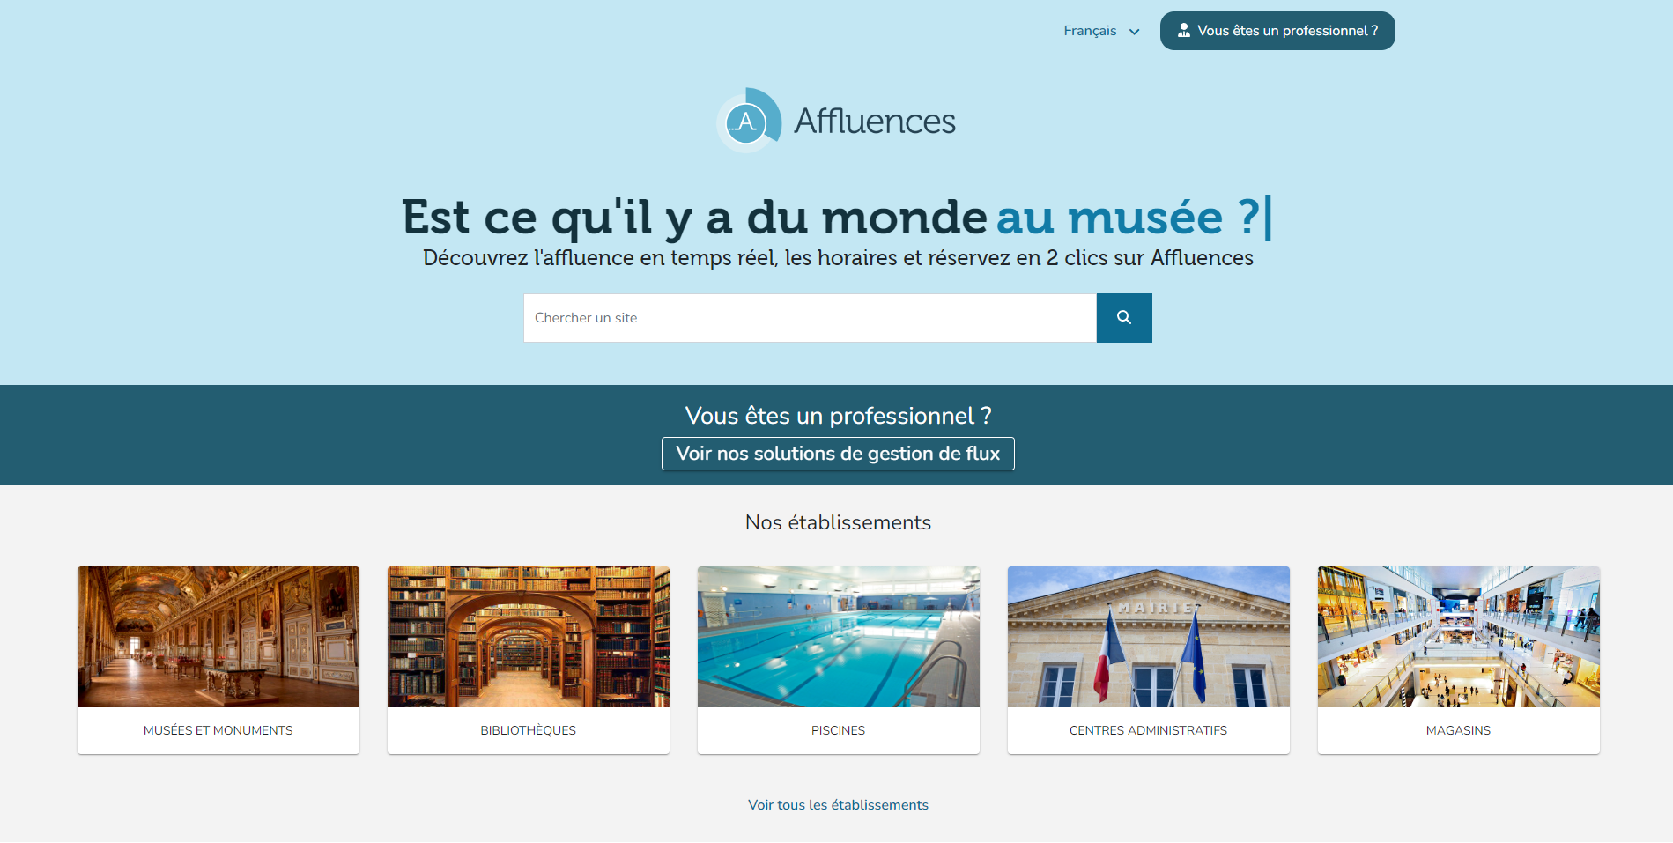Image resolution: width=1673 pixels, height=843 pixels.
Task: Click the magnifying glass search button
Action: [x=1124, y=318]
